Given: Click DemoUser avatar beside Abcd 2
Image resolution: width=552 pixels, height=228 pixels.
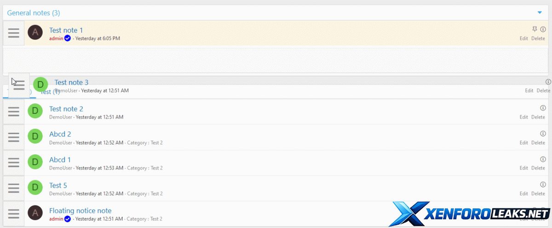Looking at the screenshot, I should pyautogui.click(x=35, y=137).
